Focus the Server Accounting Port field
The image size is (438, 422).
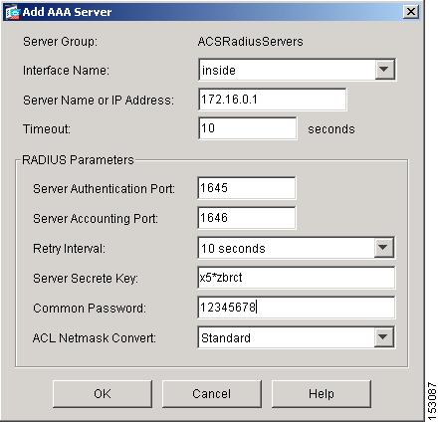point(247,218)
